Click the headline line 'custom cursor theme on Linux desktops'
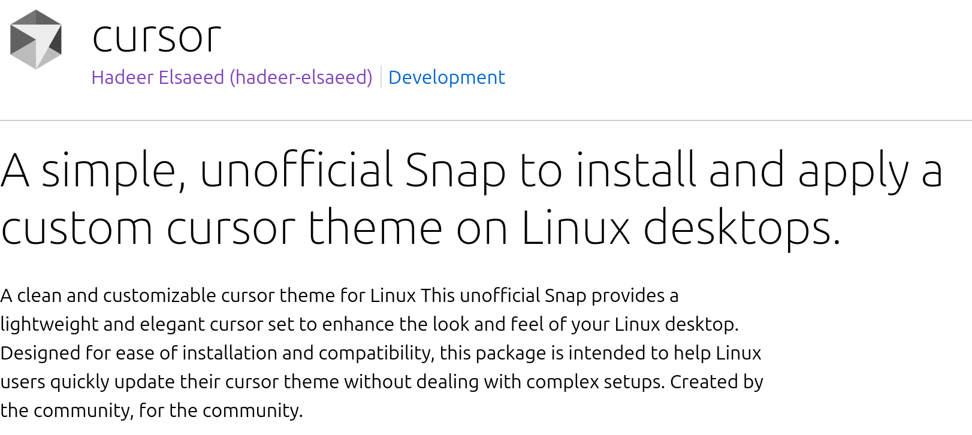 pos(421,228)
